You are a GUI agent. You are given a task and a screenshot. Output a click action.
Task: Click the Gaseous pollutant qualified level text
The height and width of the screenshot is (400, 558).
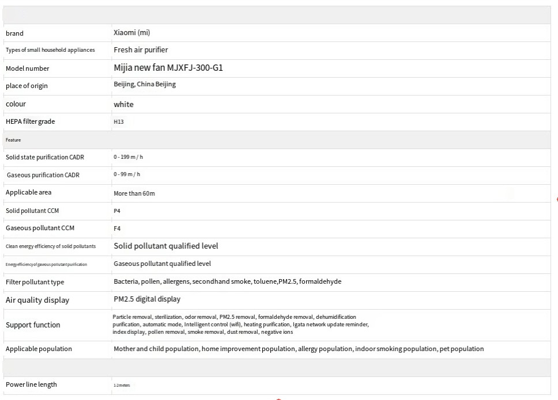pyautogui.click(x=162, y=264)
